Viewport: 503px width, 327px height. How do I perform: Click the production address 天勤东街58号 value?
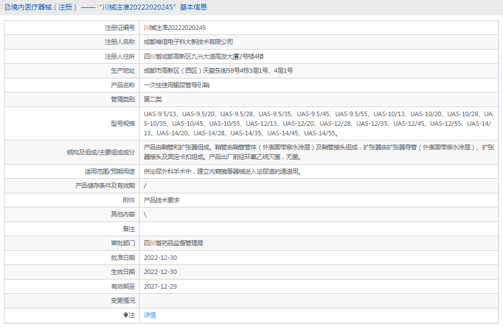point(218,70)
